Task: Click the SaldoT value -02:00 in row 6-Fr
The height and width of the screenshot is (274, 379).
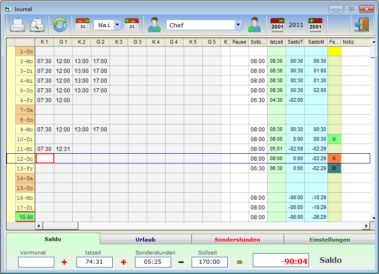Action: pos(295,100)
